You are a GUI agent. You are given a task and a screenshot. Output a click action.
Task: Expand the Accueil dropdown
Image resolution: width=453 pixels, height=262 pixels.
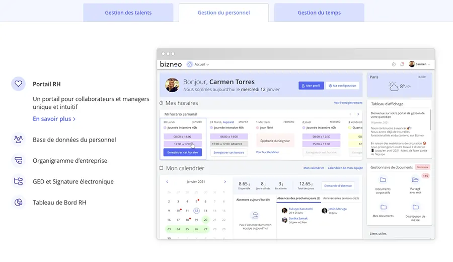(202, 64)
